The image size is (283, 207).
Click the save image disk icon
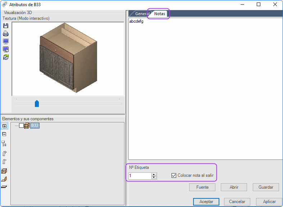pyautogui.click(x=6, y=26)
